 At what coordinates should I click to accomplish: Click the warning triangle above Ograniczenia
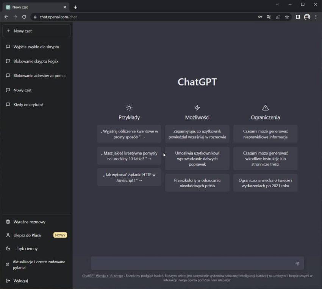coord(265,107)
